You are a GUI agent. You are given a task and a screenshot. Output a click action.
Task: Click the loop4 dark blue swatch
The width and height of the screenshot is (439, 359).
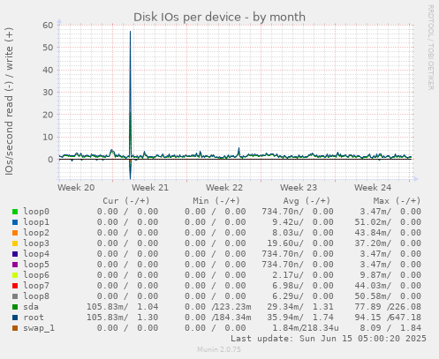(15, 254)
